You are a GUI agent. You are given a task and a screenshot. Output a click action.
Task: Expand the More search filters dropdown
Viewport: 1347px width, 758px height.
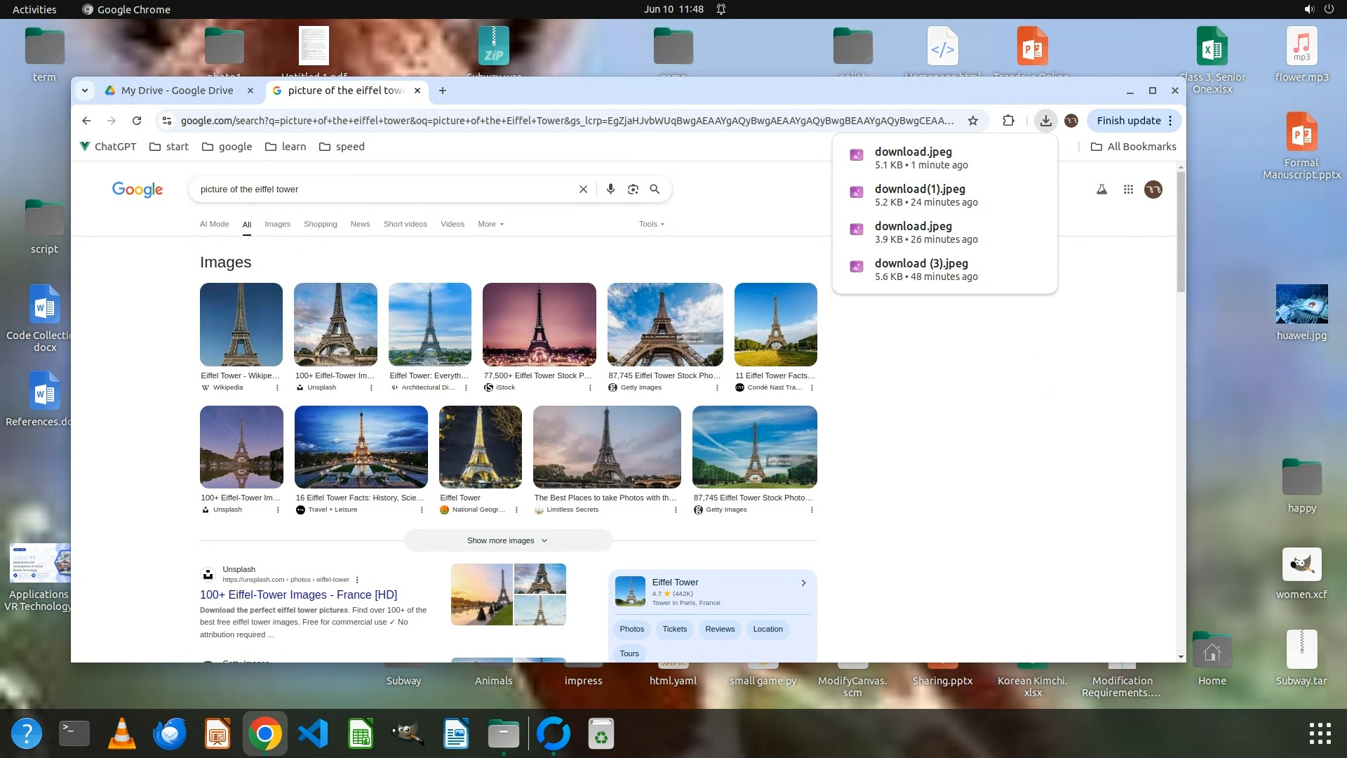pos(490,224)
